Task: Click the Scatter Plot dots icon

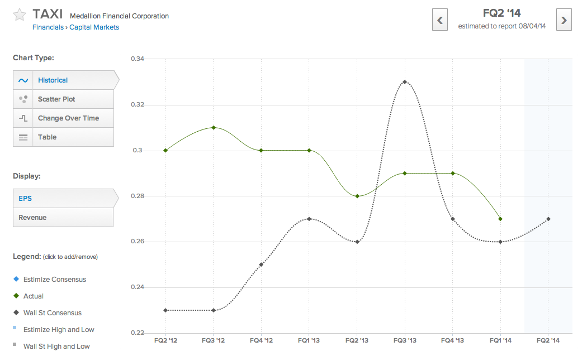Action: 23,99
